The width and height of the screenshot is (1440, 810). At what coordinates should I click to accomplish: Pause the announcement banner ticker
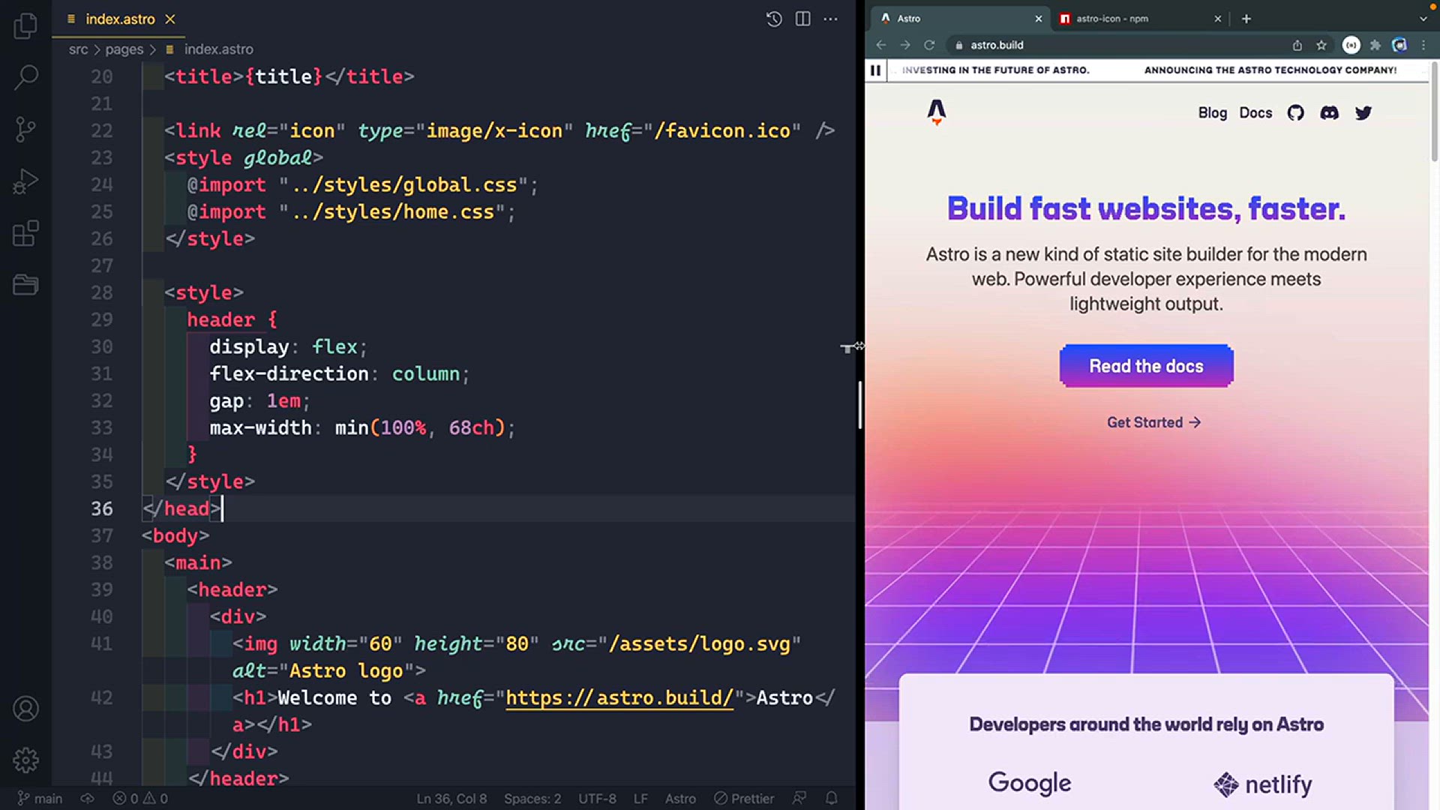(875, 70)
